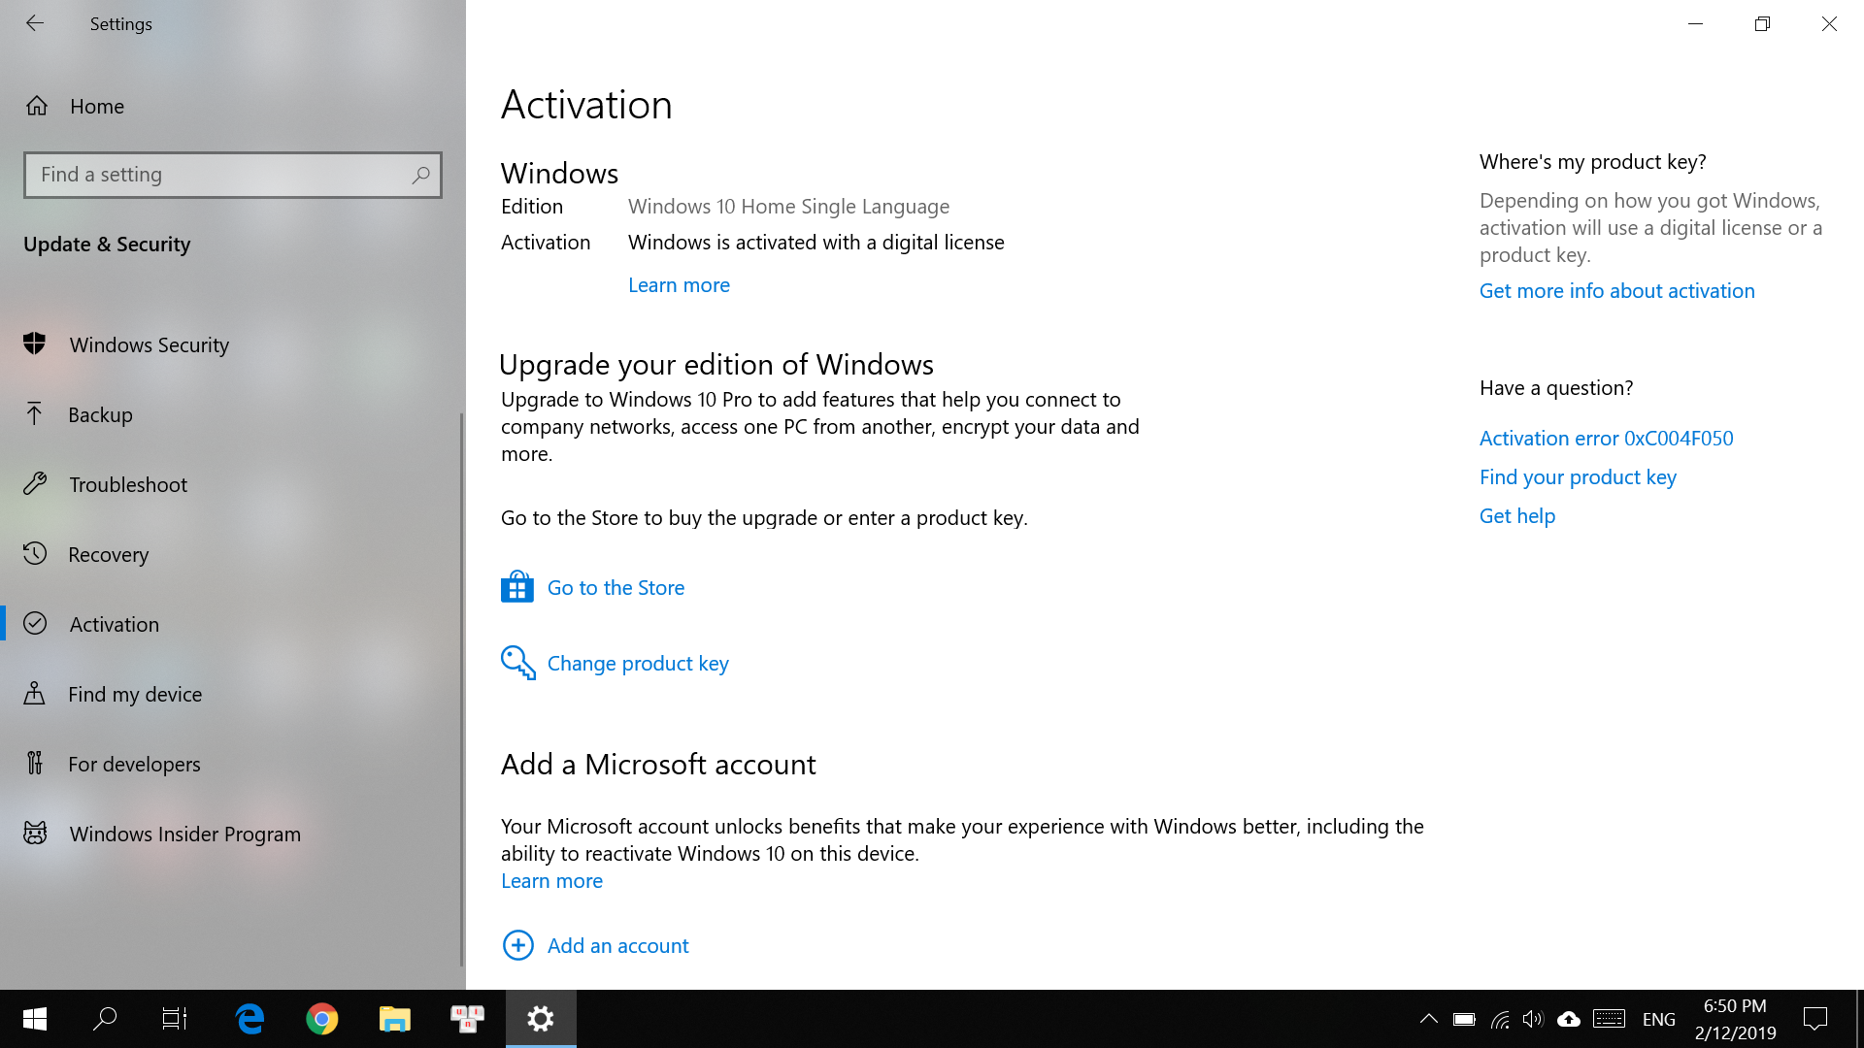Open Activation error 0xC004F050 help link
The width and height of the screenshot is (1864, 1048).
click(x=1606, y=438)
